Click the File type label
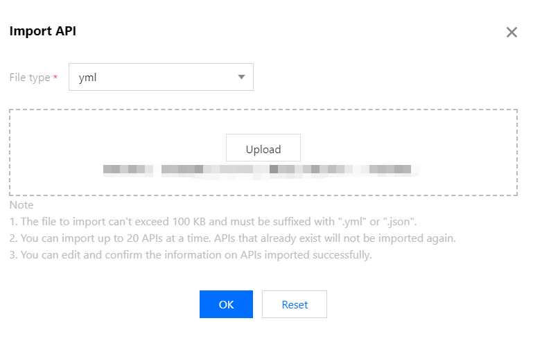The width and height of the screenshot is (533, 341). click(x=29, y=78)
